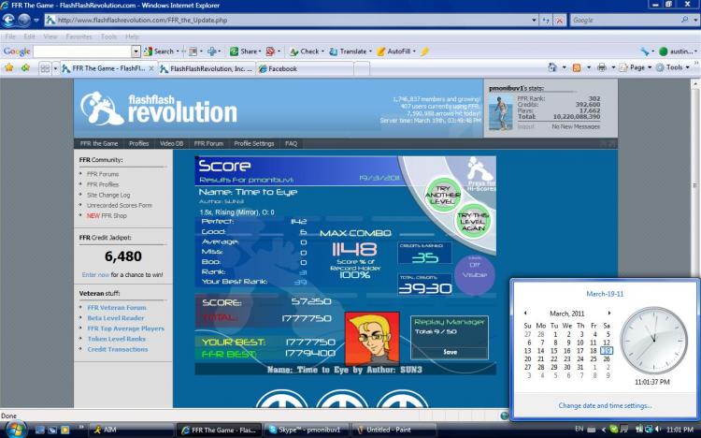Image resolution: width=701 pixels, height=438 pixels.
Task: Click the yellow highlighter icon on the Google Toolbar
Action: pyautogui.click(x=424, y=51)
